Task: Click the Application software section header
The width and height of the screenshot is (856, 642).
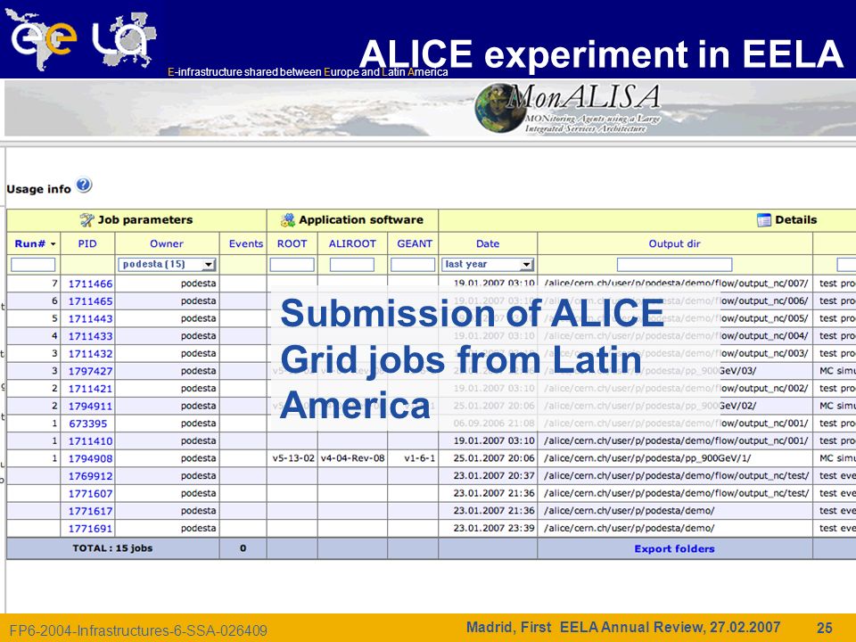Action: point(352,220)
